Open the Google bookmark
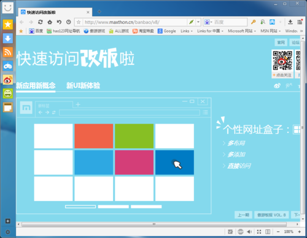This screenshot has height=238, width=307. point(167,31)
